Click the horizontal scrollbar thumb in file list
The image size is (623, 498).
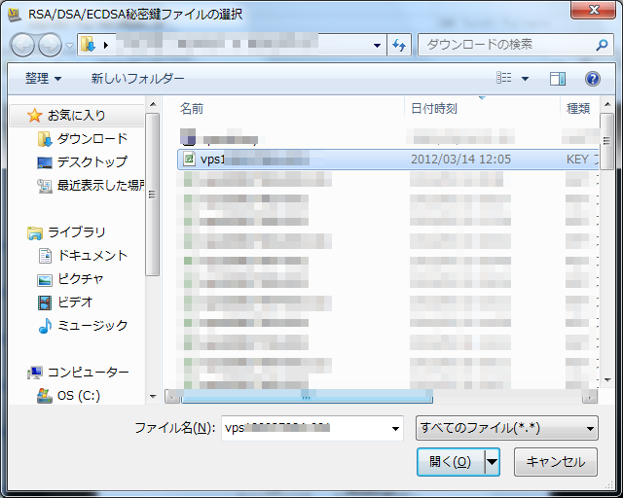(x=307, y=396)
